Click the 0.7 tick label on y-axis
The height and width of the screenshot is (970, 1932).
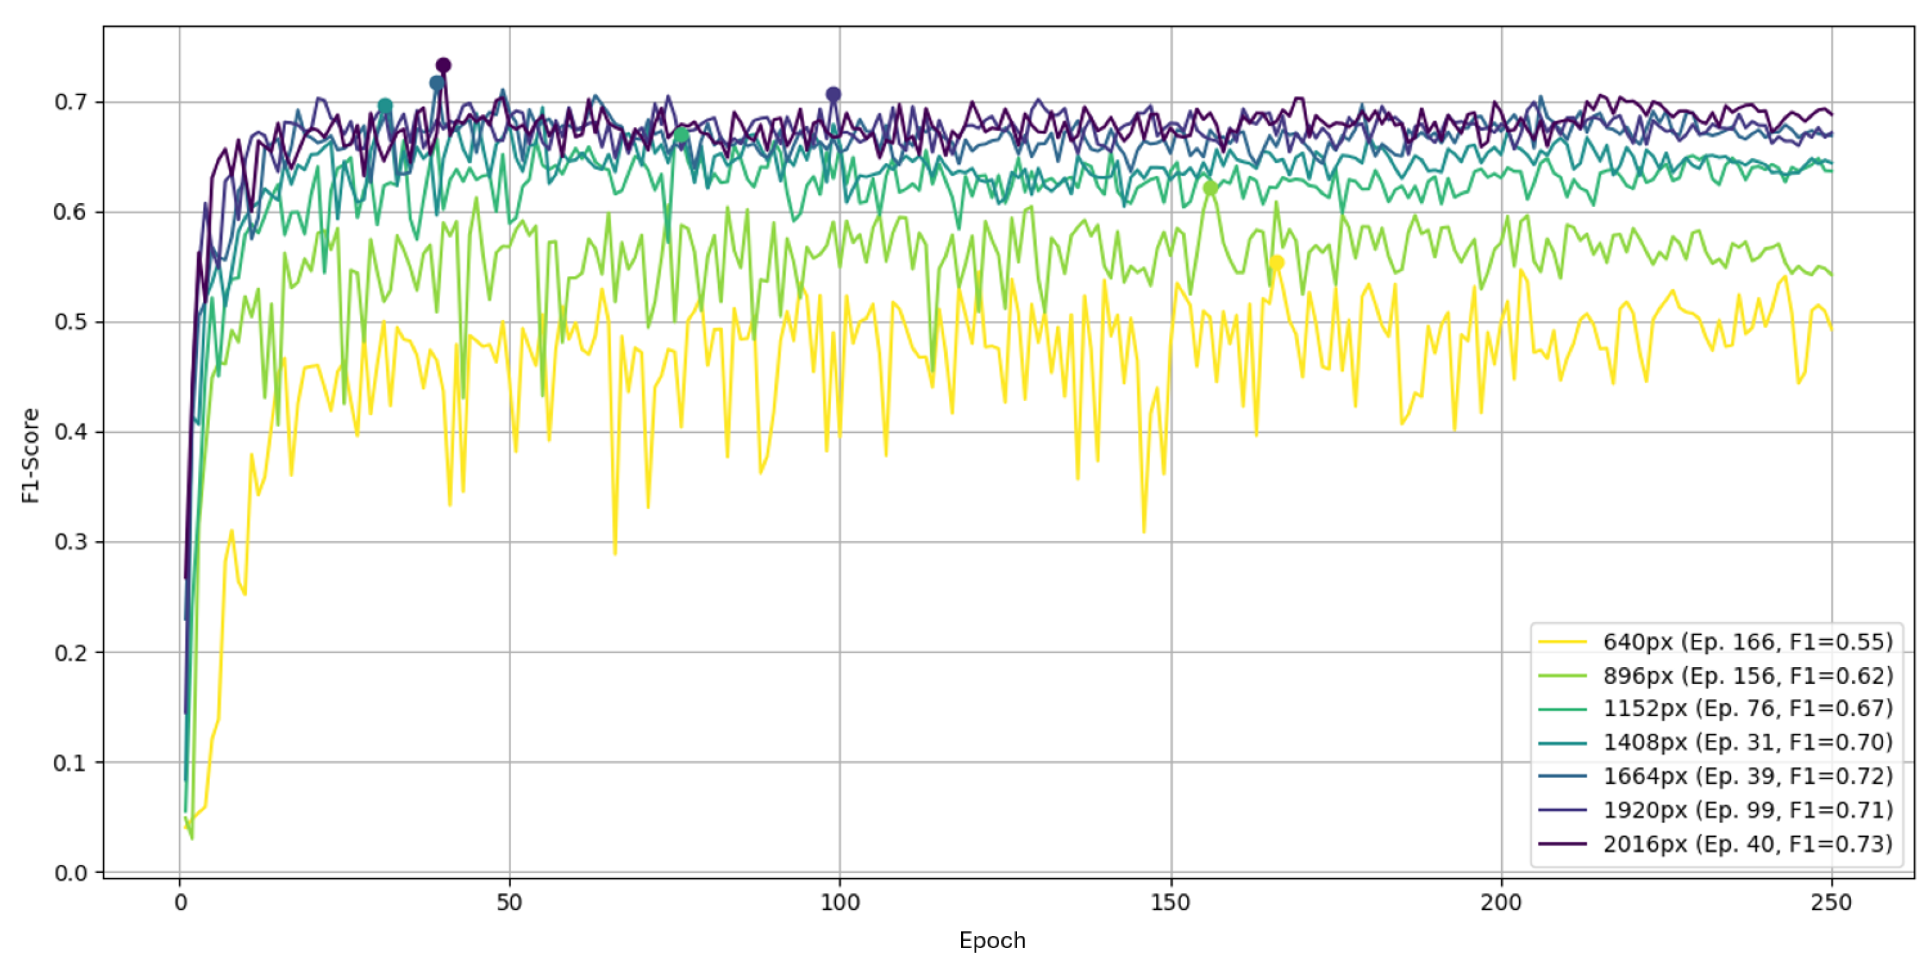pyautogui.click(x=71, y=102)
